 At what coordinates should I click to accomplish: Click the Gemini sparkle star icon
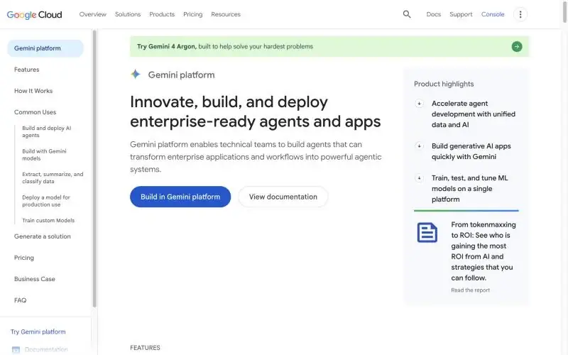tap(136, 75)
